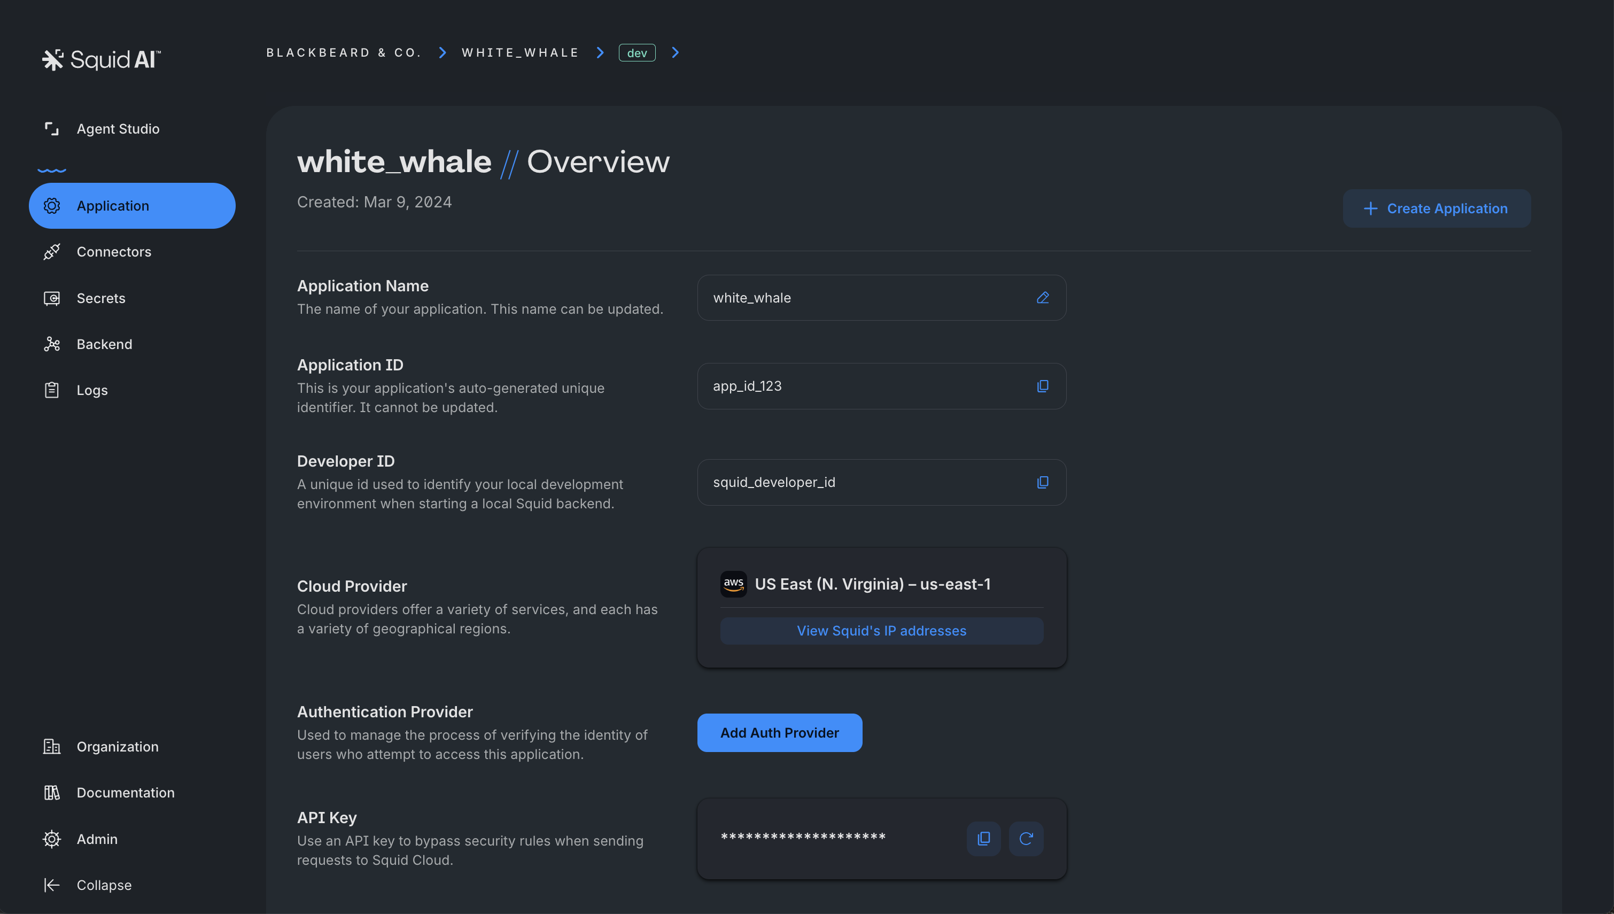This screenshot has height=914, width=1614.
Task: Click US East (N. Virginia) region text
Action: tap(872, 584)
